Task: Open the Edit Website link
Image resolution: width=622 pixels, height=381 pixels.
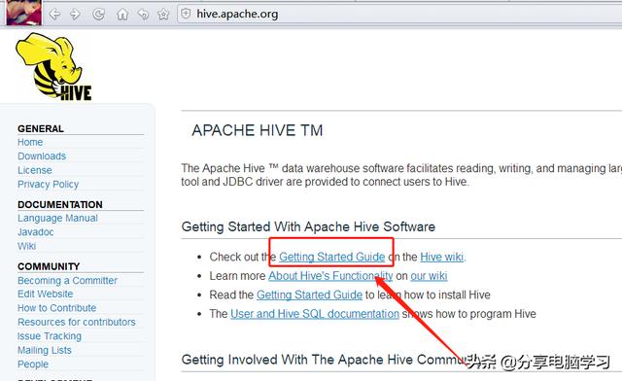Action: point(46,294)
